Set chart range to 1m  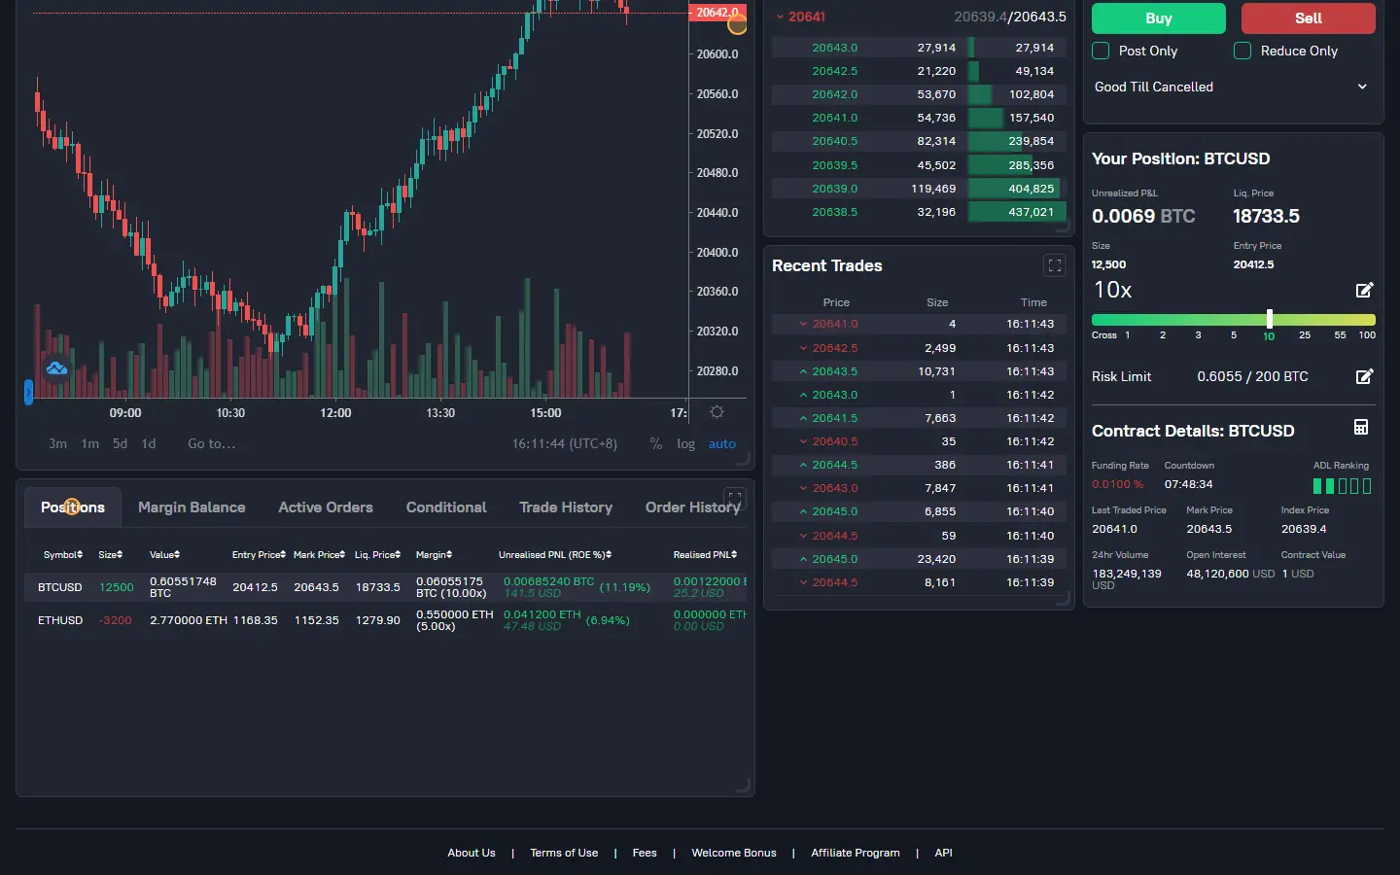point(89,443)
